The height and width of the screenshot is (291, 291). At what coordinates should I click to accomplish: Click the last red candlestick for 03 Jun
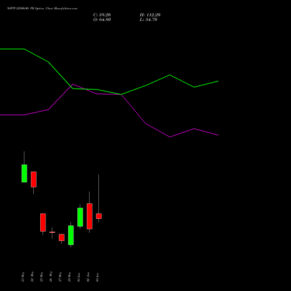point(99,216)
